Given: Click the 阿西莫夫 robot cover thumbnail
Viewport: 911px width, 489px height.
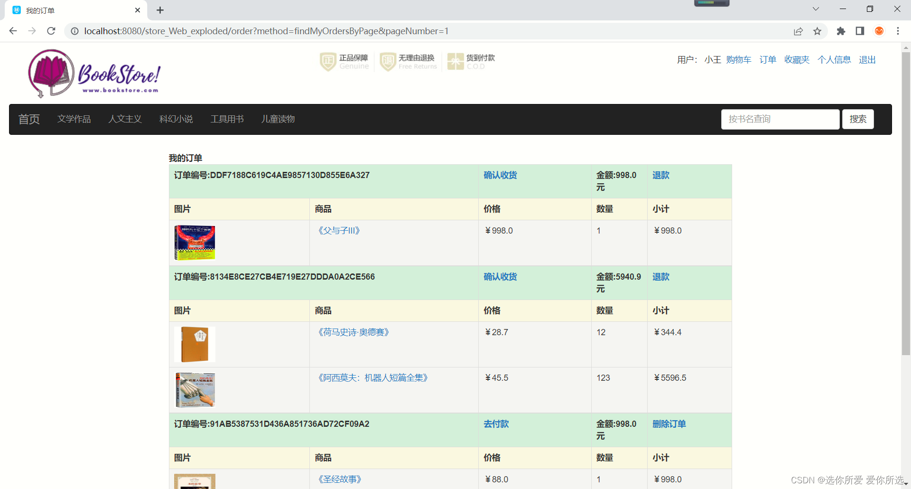Looking at the screenshot, I should [x=195, y=390].
